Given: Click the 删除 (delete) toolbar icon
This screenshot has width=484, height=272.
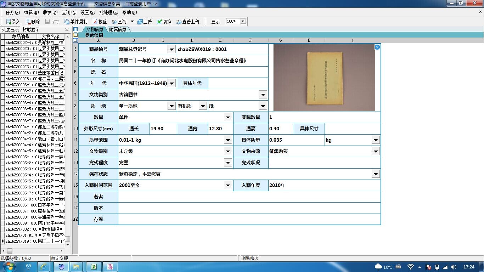Looking at the screenshot, I should click(x=33, y=22).
